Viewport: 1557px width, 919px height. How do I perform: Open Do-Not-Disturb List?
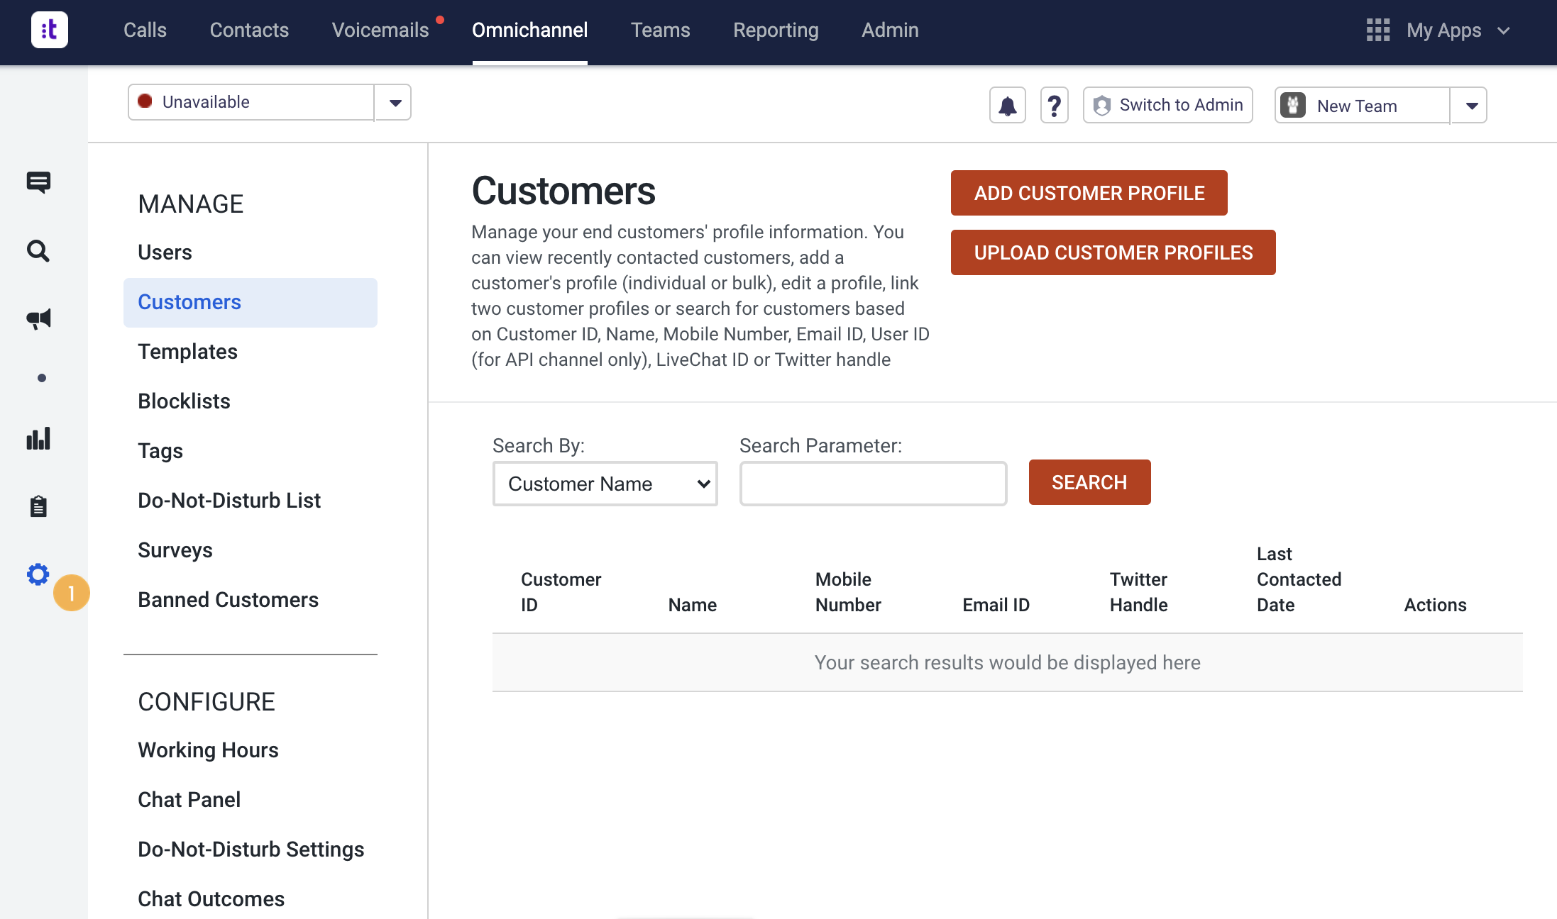[x=229, y=501]
